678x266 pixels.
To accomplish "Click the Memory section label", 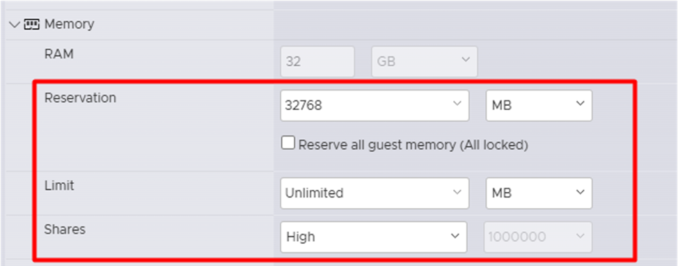I will click(x=69, y=24).
